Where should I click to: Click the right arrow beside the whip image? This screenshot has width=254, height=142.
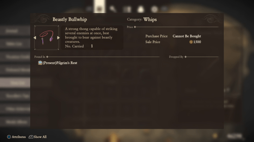[x=58, y=38]
